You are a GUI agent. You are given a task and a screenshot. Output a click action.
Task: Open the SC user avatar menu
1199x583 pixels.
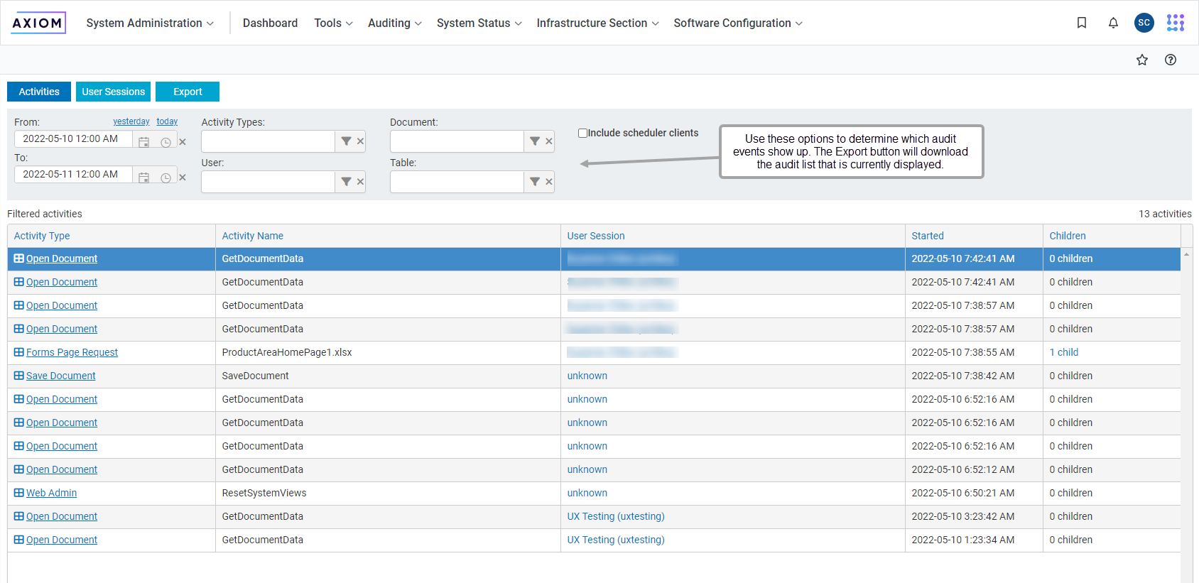tap(1144, 23)
